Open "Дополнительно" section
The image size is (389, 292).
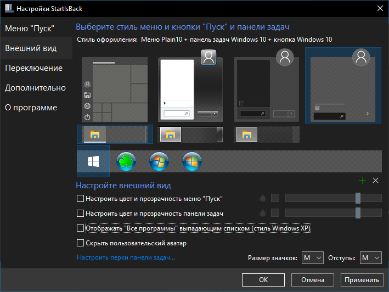35,88
